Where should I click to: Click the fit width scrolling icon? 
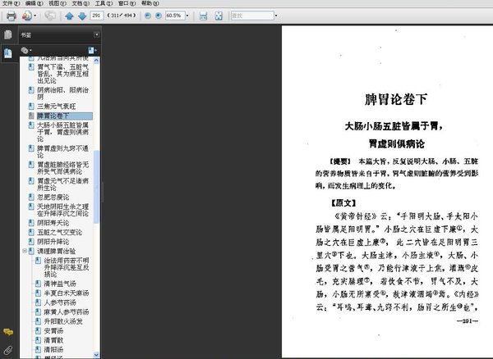point(203,16)
